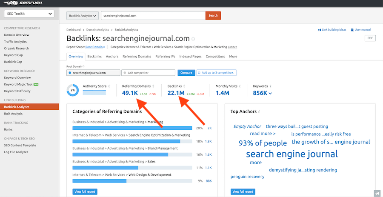Click the announcement megaphone icon at bottom corner
The height and width of the screenshot is (197, 383).
click(x=377, y=192)
